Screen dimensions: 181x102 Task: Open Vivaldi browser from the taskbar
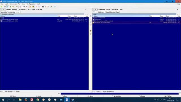tap(32, 99)
